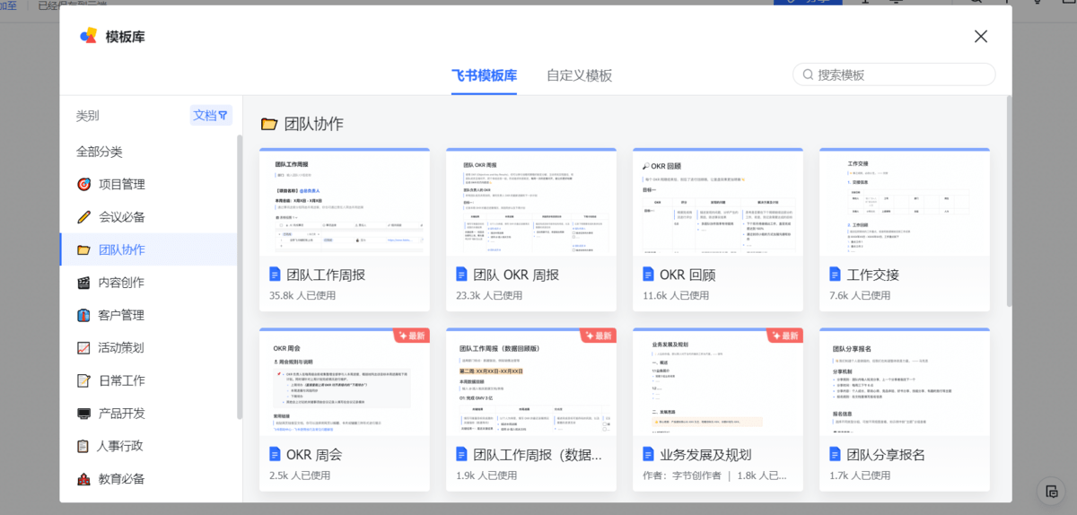Click the 作者：字节创作者 author text
Screen dimensions: 1077x515
682,476
